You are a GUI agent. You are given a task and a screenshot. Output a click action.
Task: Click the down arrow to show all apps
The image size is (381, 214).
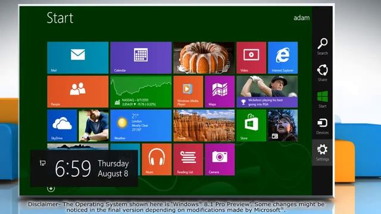pos(51,188)
